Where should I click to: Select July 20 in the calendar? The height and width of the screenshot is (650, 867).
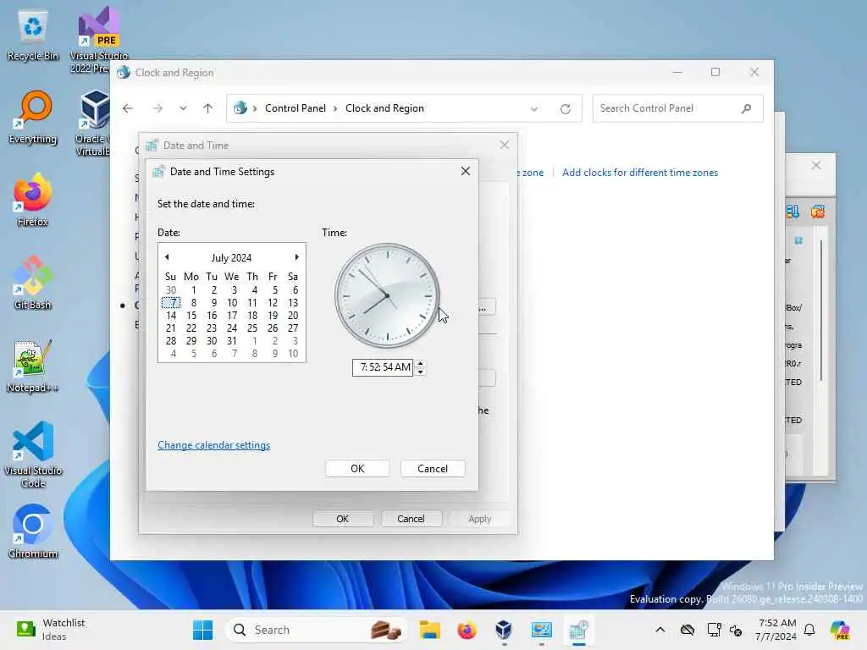tap(293, 315)
